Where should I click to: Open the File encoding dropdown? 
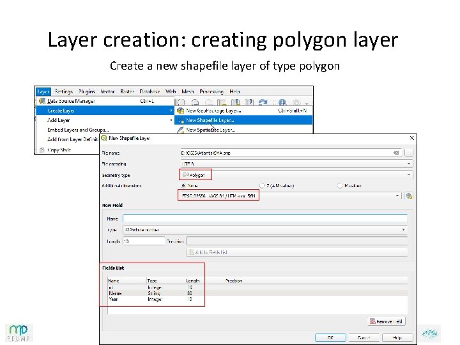click(x=296, y=164)
